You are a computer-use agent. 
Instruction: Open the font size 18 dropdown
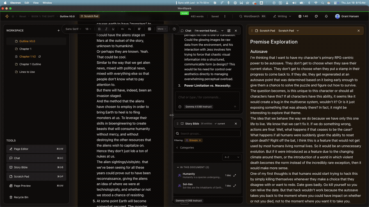(88, 29)
